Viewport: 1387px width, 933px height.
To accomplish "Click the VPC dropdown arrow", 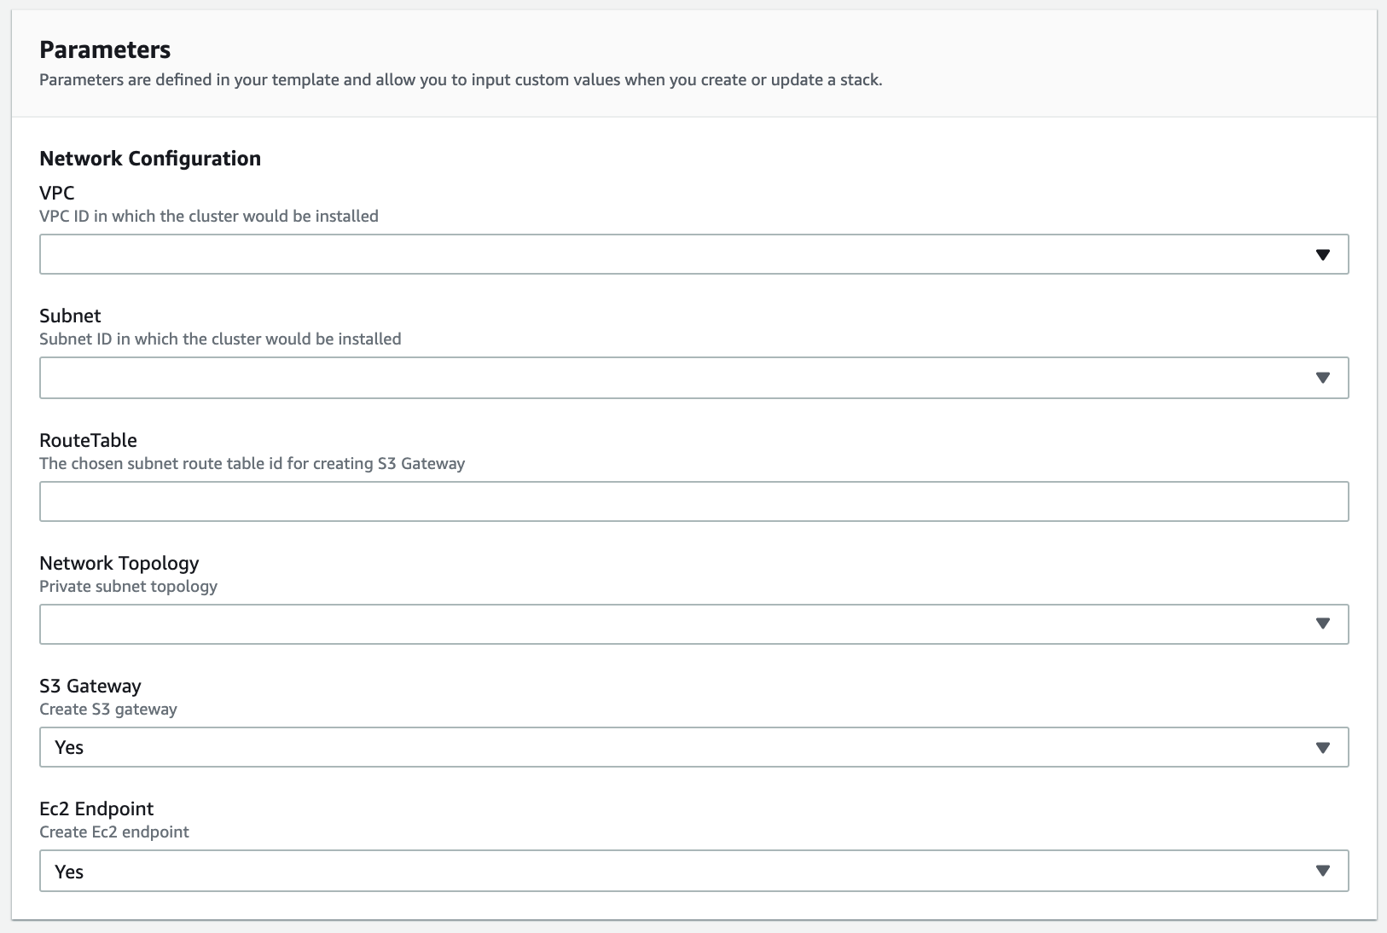I will click(1322, 255).
